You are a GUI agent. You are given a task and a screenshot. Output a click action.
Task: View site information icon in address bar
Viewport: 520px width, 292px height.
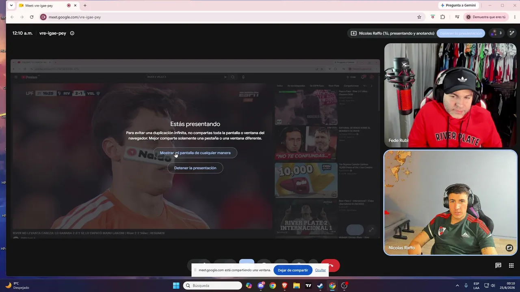tap(43, 17)
